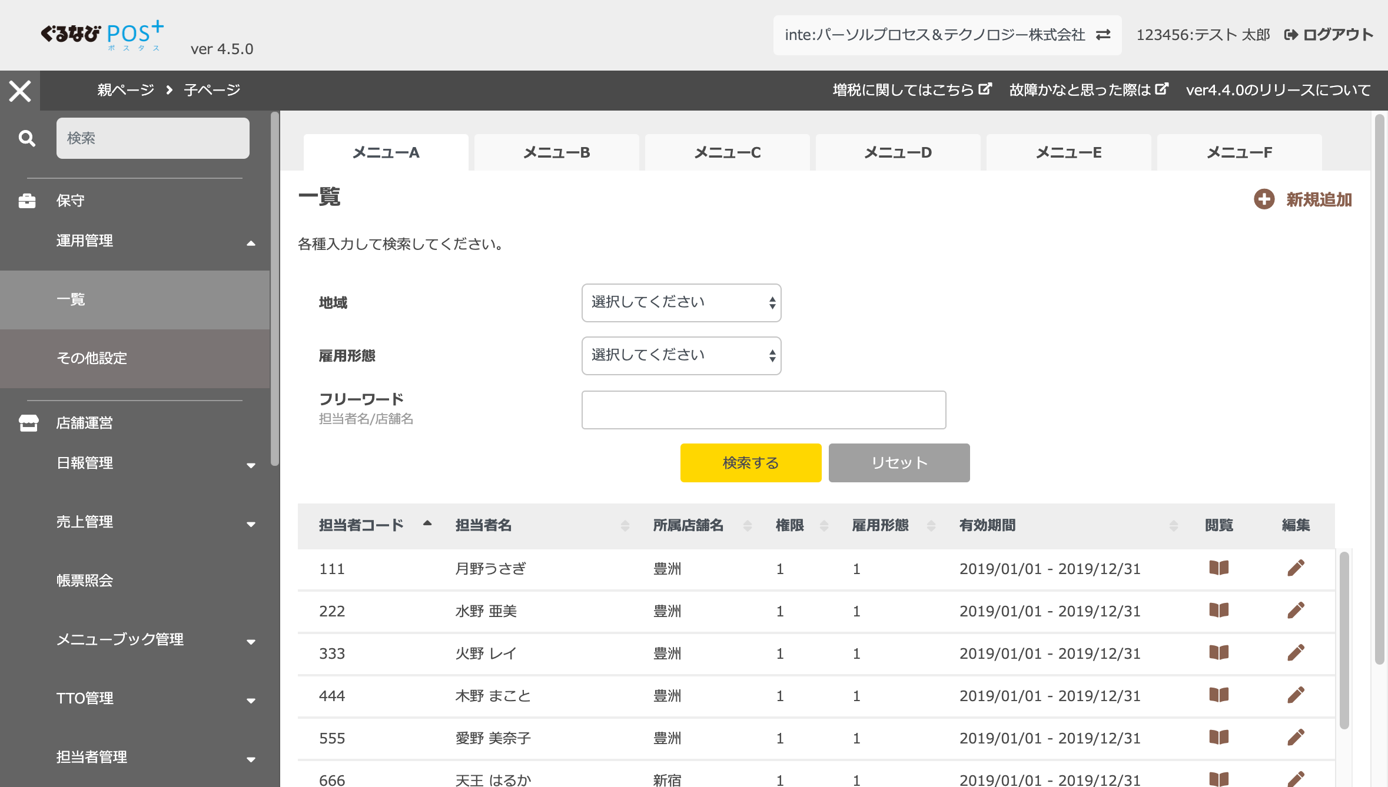Open the 地域 dropdown
Screen dimensions: 1388x787
point(681,303)
